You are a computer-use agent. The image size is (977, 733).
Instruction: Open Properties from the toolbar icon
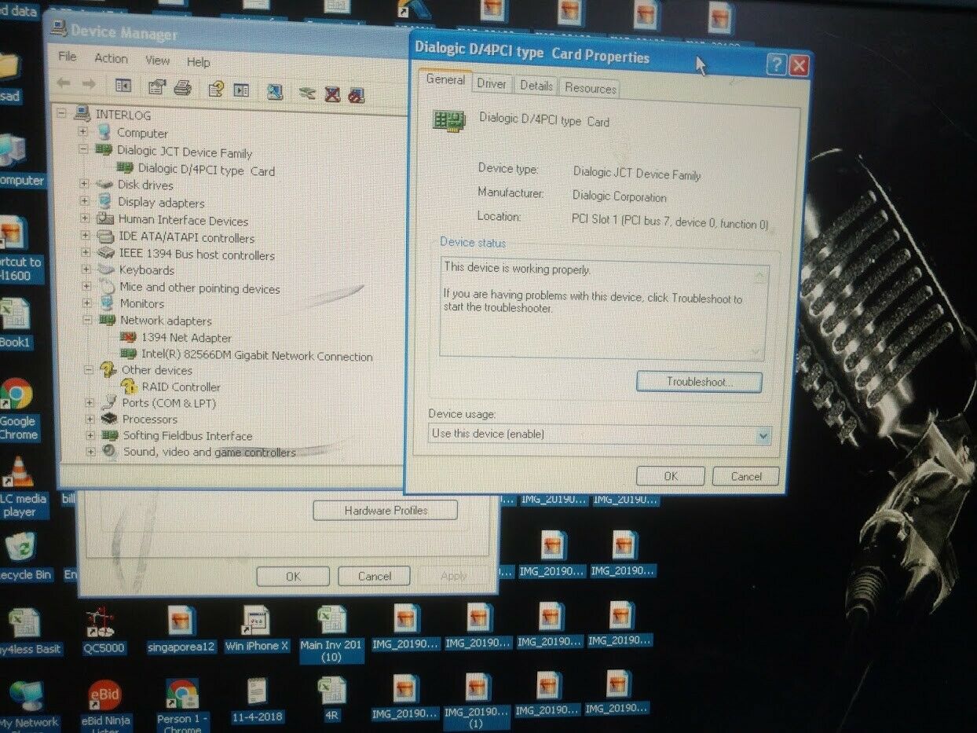pos(157,87)
